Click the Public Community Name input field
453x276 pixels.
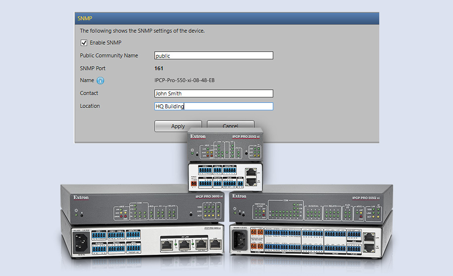214,55
